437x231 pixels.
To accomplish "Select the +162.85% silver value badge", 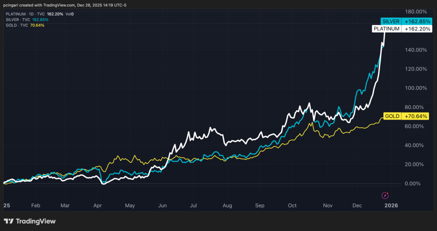I will (415, 21).
